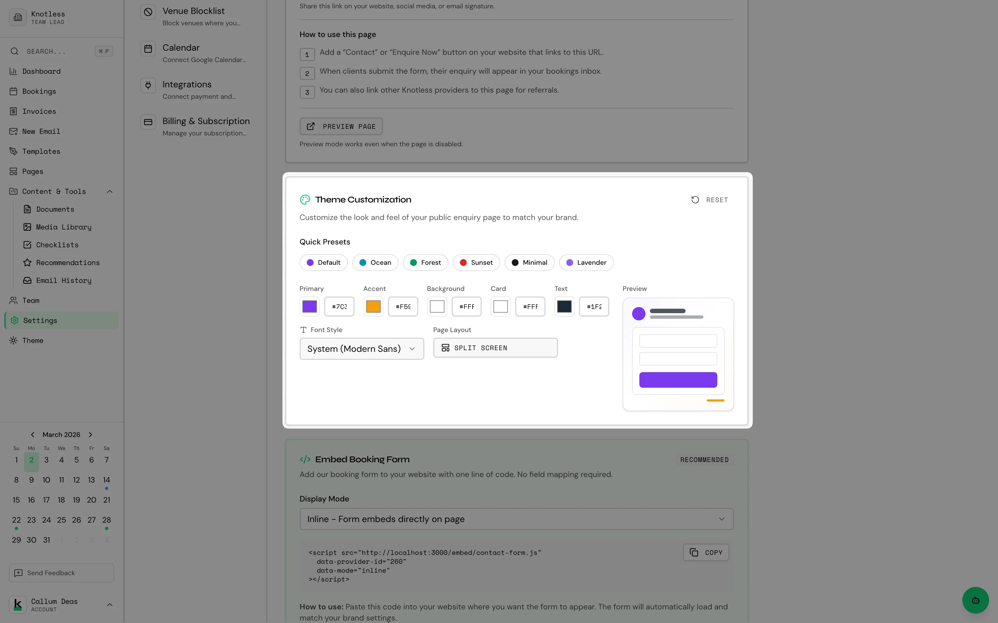Click the Reset icon in Theme Customization
Image resolution: width=998 pixels, height=623 pixels.
coord(695,199)
